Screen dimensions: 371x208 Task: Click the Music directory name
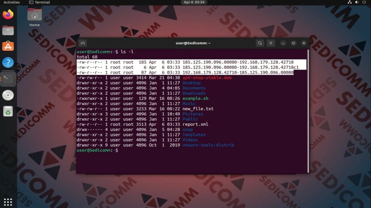(x=189, y=104)
